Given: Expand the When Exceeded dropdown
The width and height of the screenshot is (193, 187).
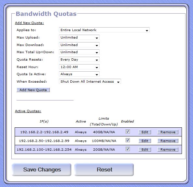Looking at the screenshot, I should click(90, 81).
